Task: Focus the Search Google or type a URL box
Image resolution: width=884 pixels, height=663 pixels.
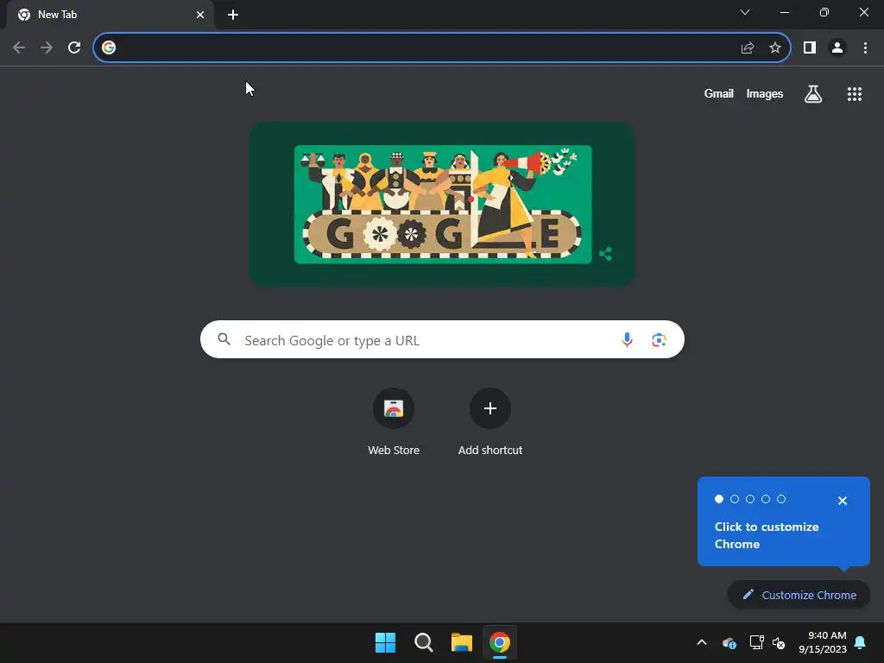Action: (443, 339)
